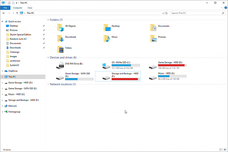Viewport: 228px width, 152px height.
Task: Select Game Storage - HDD (D:) drive icon in main pane
Action: [x=153, y=67]
